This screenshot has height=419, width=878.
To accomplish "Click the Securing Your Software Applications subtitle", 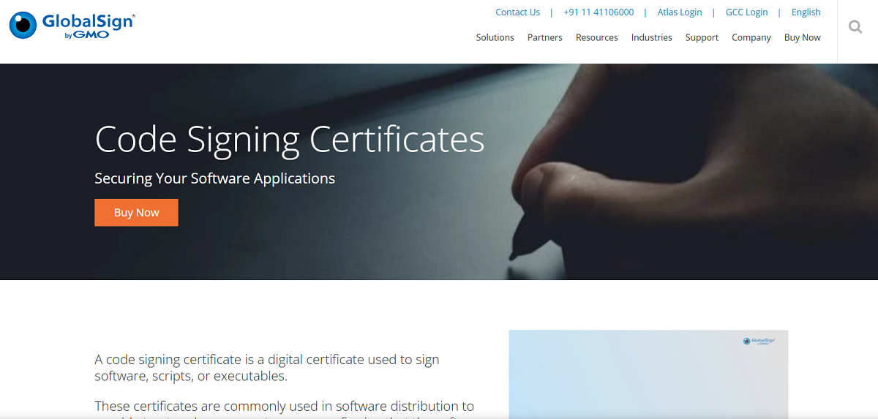I will [x=214, y=178].
